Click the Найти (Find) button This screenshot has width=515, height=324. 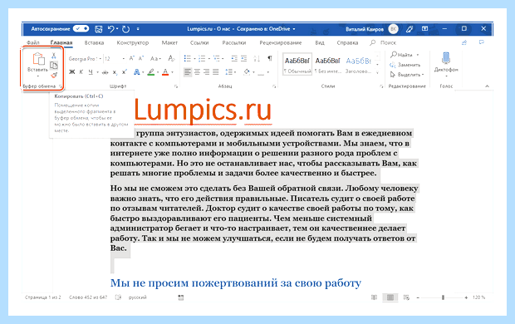[401, 55]
